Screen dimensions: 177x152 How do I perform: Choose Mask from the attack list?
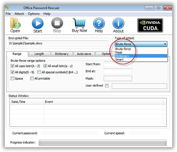141,52
